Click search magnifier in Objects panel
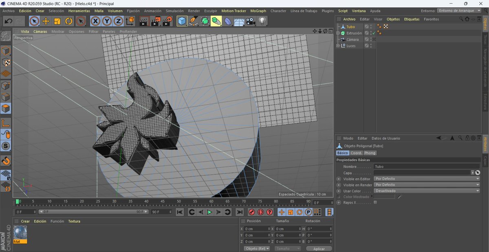The image size is (489, 252). [461, 19]
